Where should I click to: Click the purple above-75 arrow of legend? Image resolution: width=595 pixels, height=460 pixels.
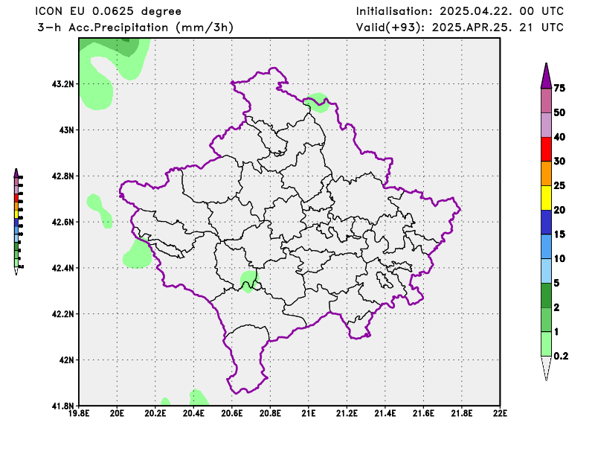546,76
